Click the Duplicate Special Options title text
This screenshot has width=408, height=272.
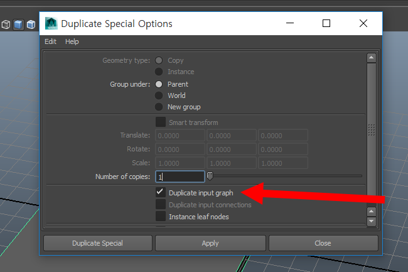pos(117,24)
